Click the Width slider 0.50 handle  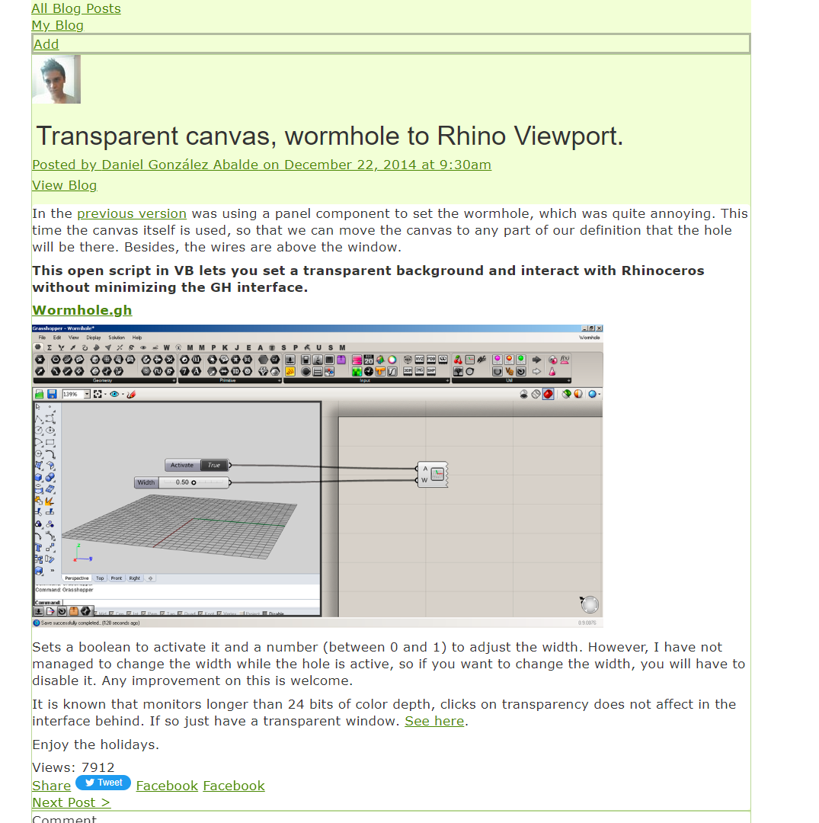coord(194,482)
